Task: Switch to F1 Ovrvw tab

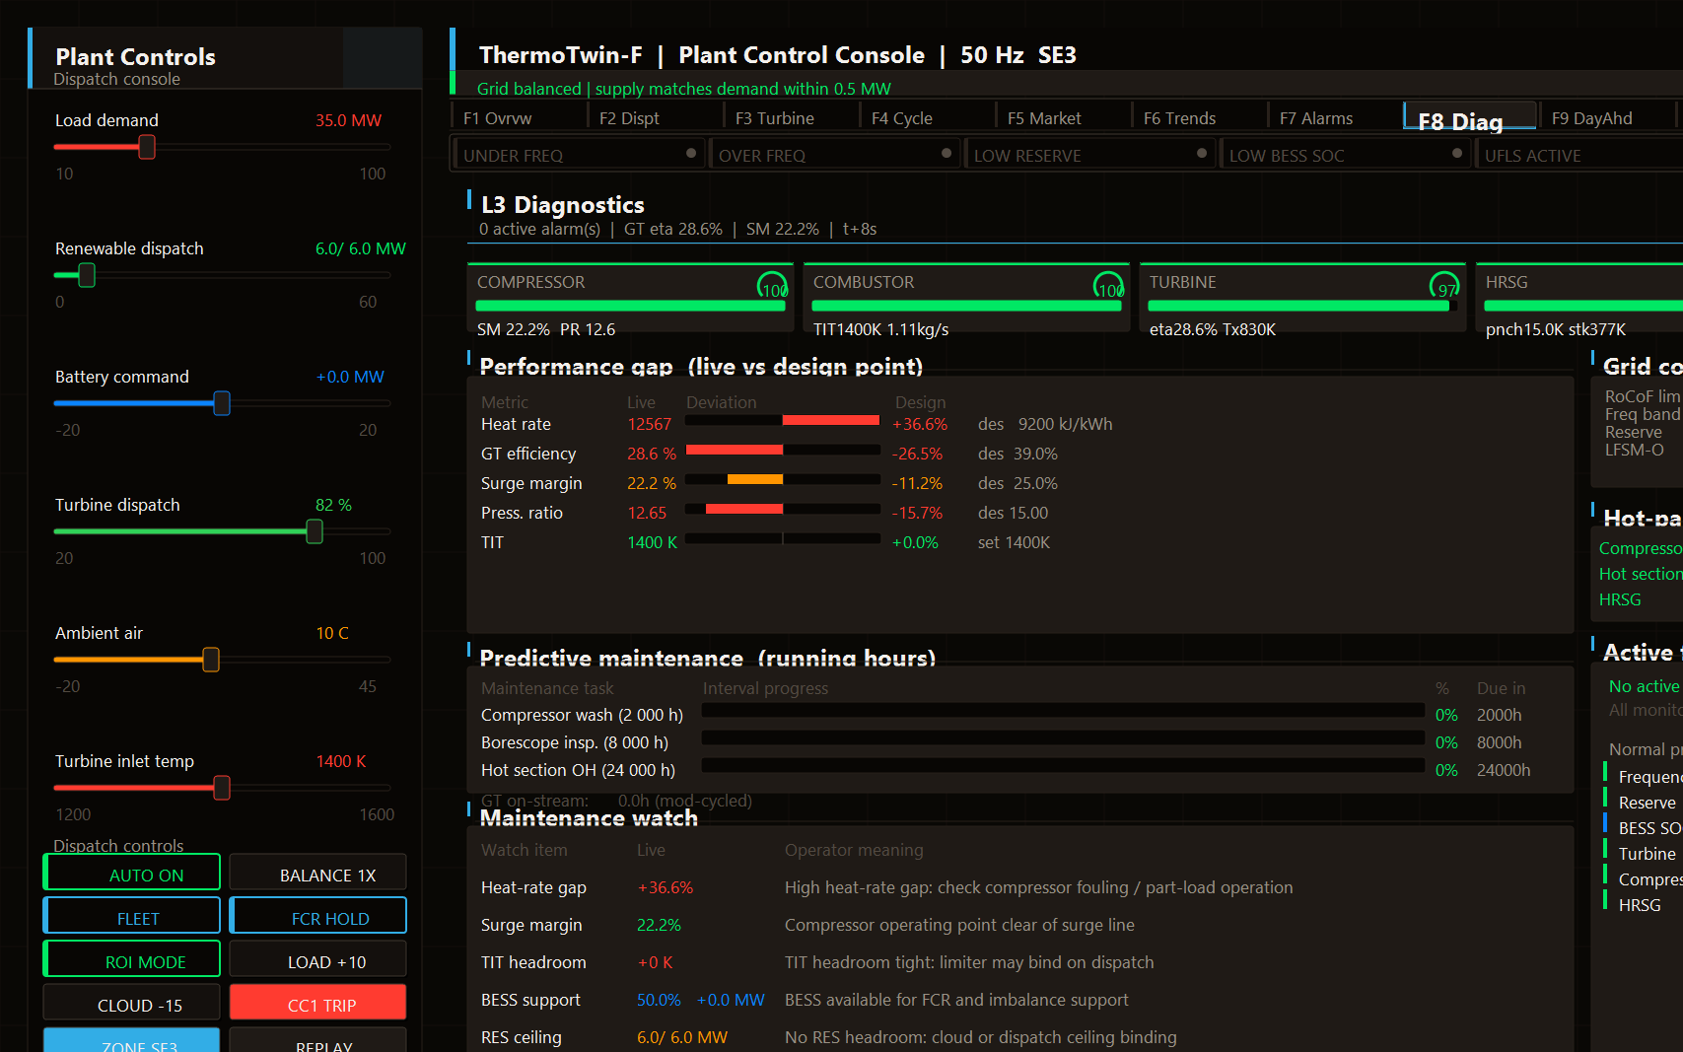Action: [519, 116]
